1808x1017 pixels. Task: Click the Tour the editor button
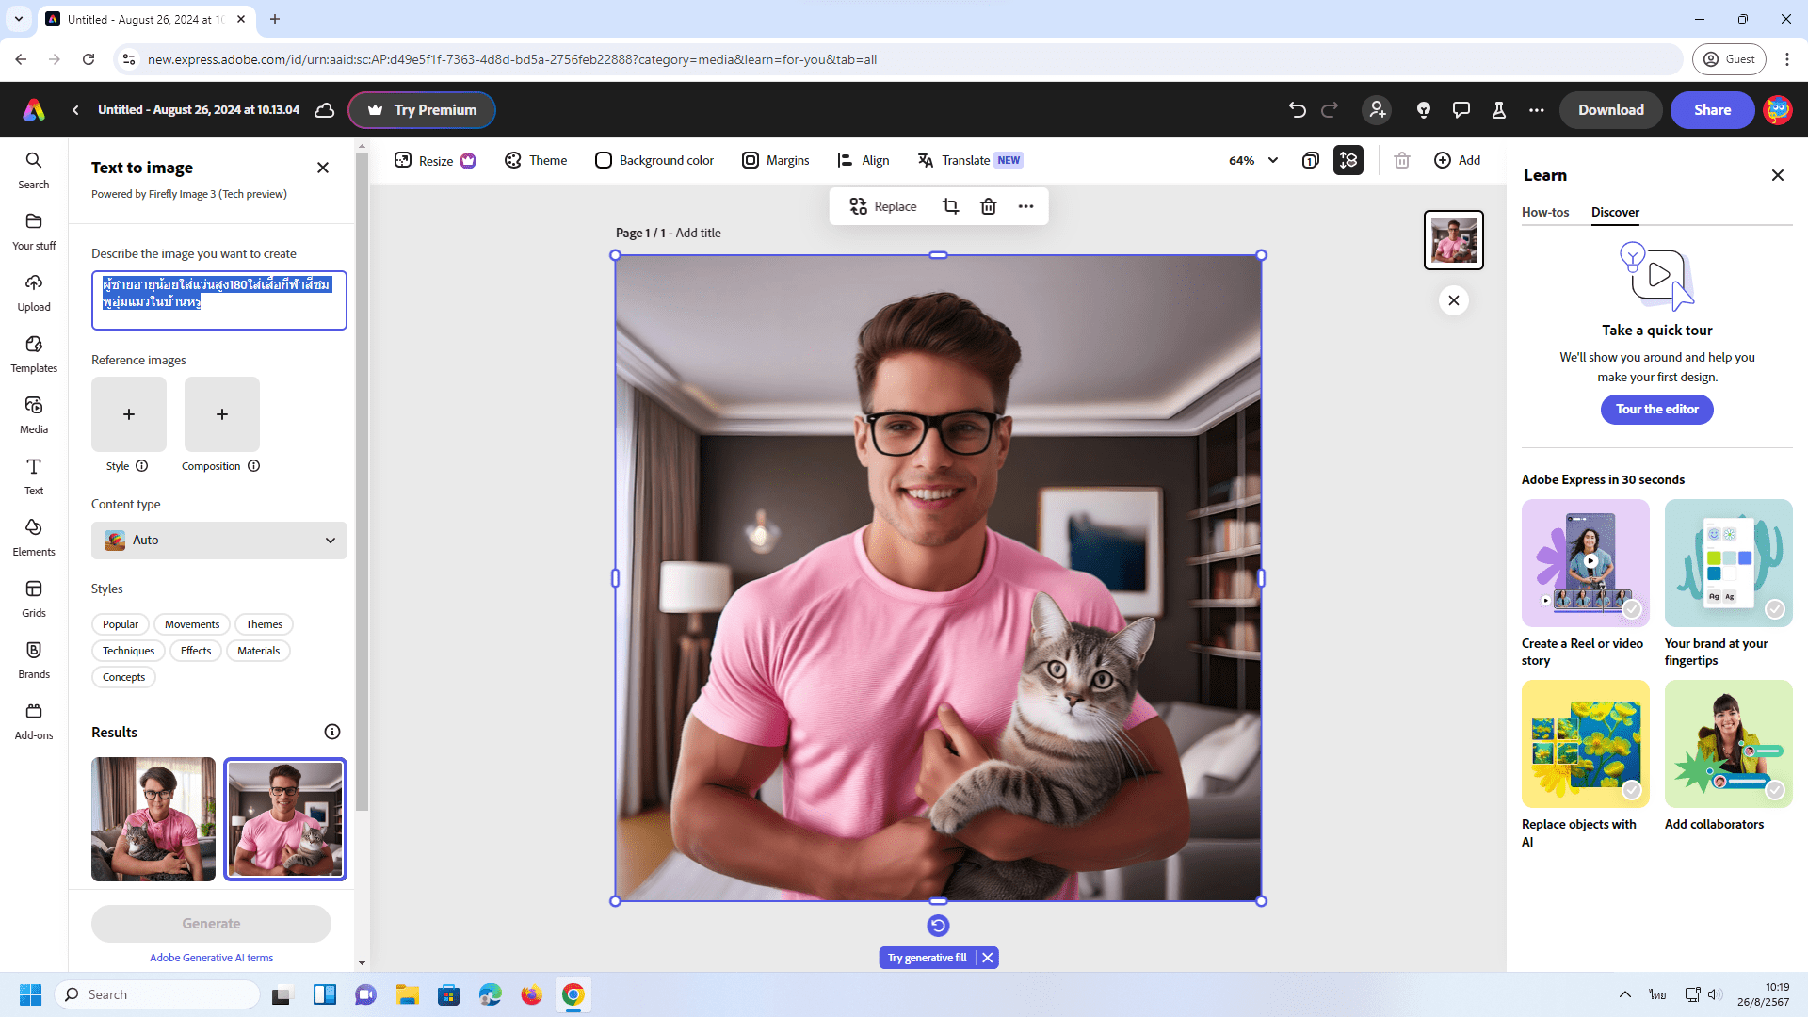pyautogui.click(x=1656, y=410)
